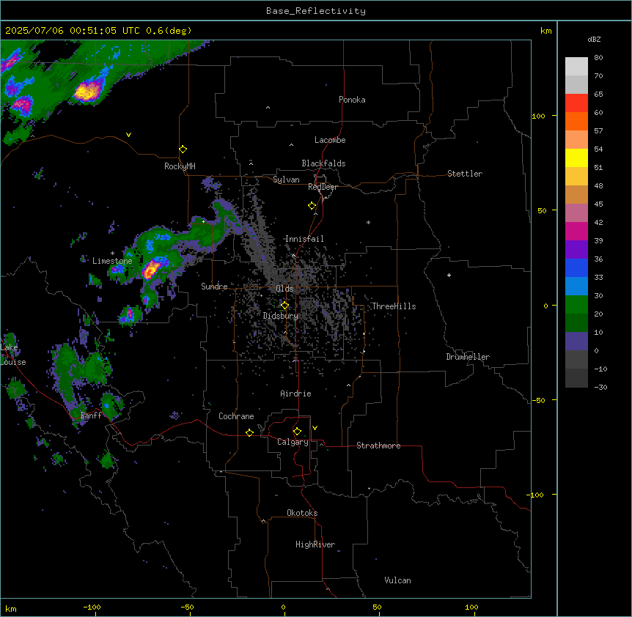Click the yellow diamond marker near RockyMH
Image resolution: width=632 pixels, height=617 pixels.
tap(183, 149)
